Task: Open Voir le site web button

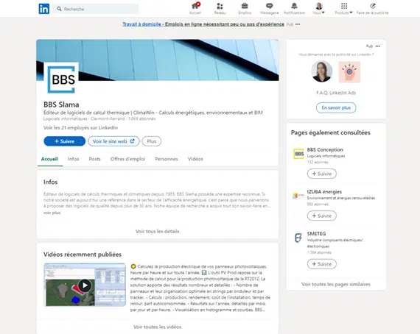Action: pos(113,141)
